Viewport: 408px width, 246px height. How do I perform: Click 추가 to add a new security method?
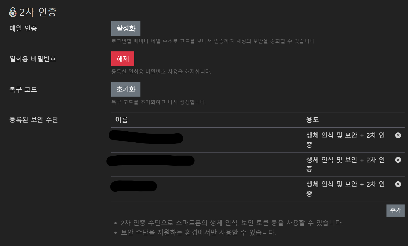coord(395,210)
